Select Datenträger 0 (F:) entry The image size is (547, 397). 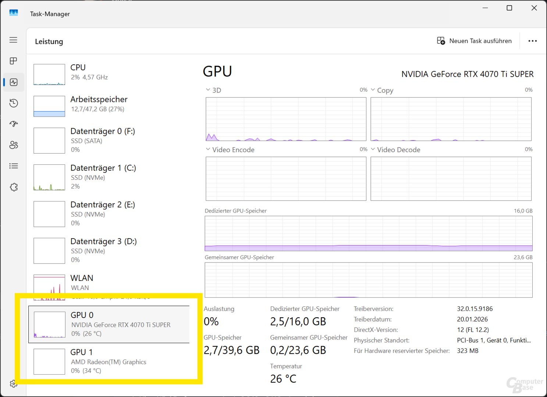[109, 140]
